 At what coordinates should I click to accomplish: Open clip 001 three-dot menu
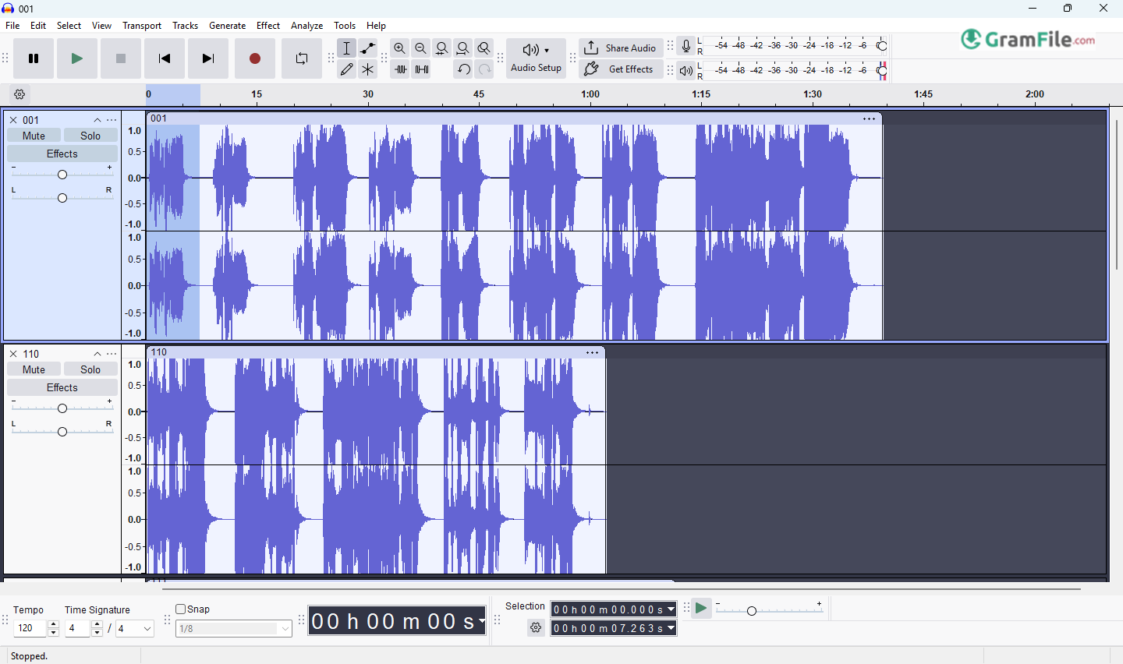[x=870, y=118]
